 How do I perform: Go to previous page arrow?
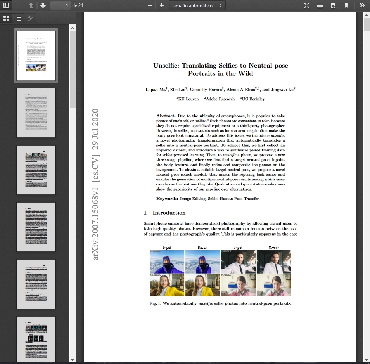(x=31, y=5)
